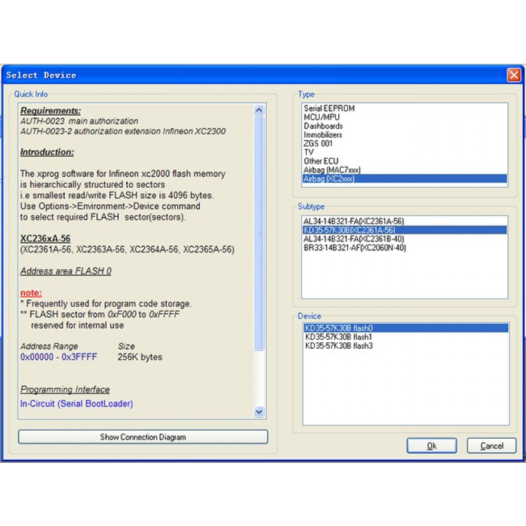Select MCU/MPU in Type list
The width and height of the screenshot is (526, 526).
(x=322, y=117)
